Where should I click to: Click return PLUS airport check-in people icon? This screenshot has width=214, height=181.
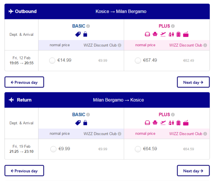pos(170,123)
